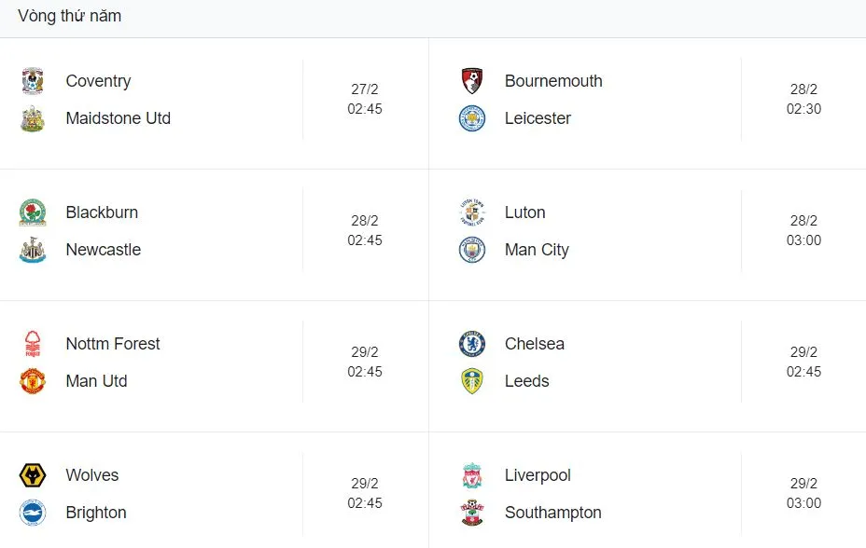This screenshot has width=866, height=548.
Task: Open the Coventry vs Maidstone Utd match
Action: (187, 100)
